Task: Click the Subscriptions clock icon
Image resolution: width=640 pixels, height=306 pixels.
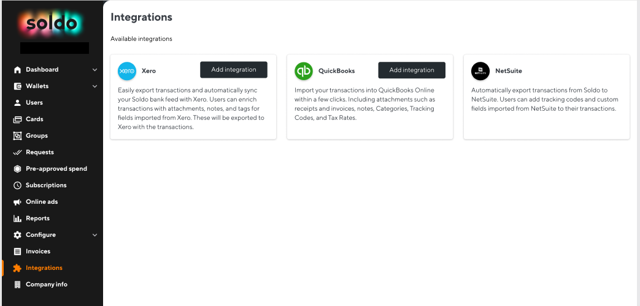Action: point(17,185)
